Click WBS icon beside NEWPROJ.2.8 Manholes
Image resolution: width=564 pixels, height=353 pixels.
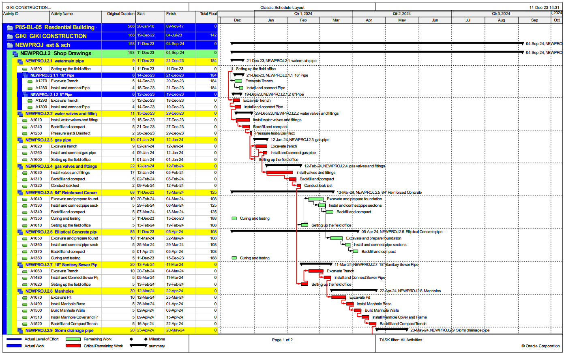click(x=20, y=291)
